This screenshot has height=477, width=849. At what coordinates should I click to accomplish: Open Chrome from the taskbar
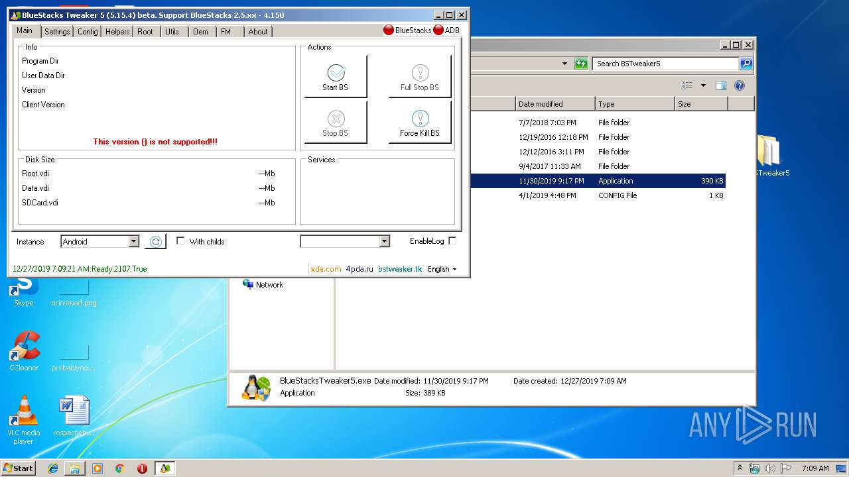coord(119,468)
